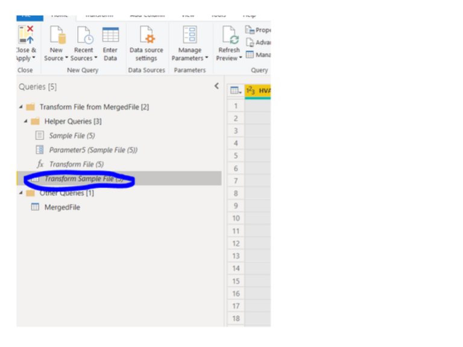Screen dimensions: 463x347
Task: Click the Enter Data table icon
Action: click(x=110, y=35)
